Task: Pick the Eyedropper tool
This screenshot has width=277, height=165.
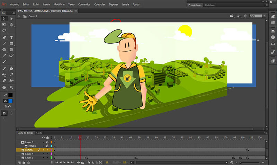Action: (x=11, y=75)
